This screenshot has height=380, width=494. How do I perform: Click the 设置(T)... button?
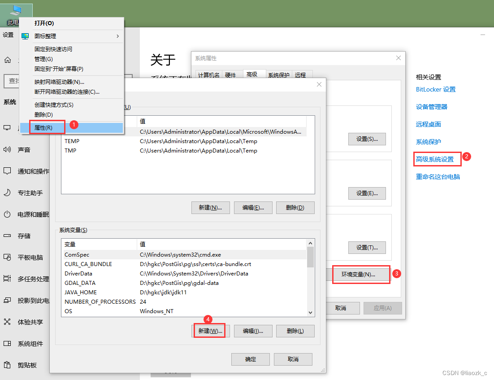coord(367,248)
